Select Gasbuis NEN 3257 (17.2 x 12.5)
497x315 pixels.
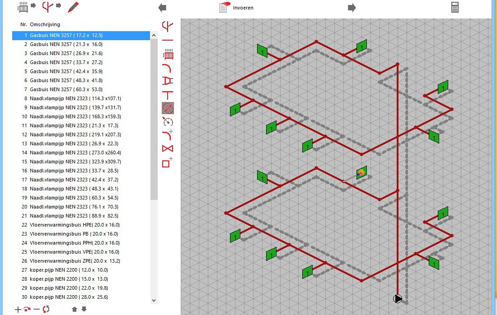[x=81, y=36]
